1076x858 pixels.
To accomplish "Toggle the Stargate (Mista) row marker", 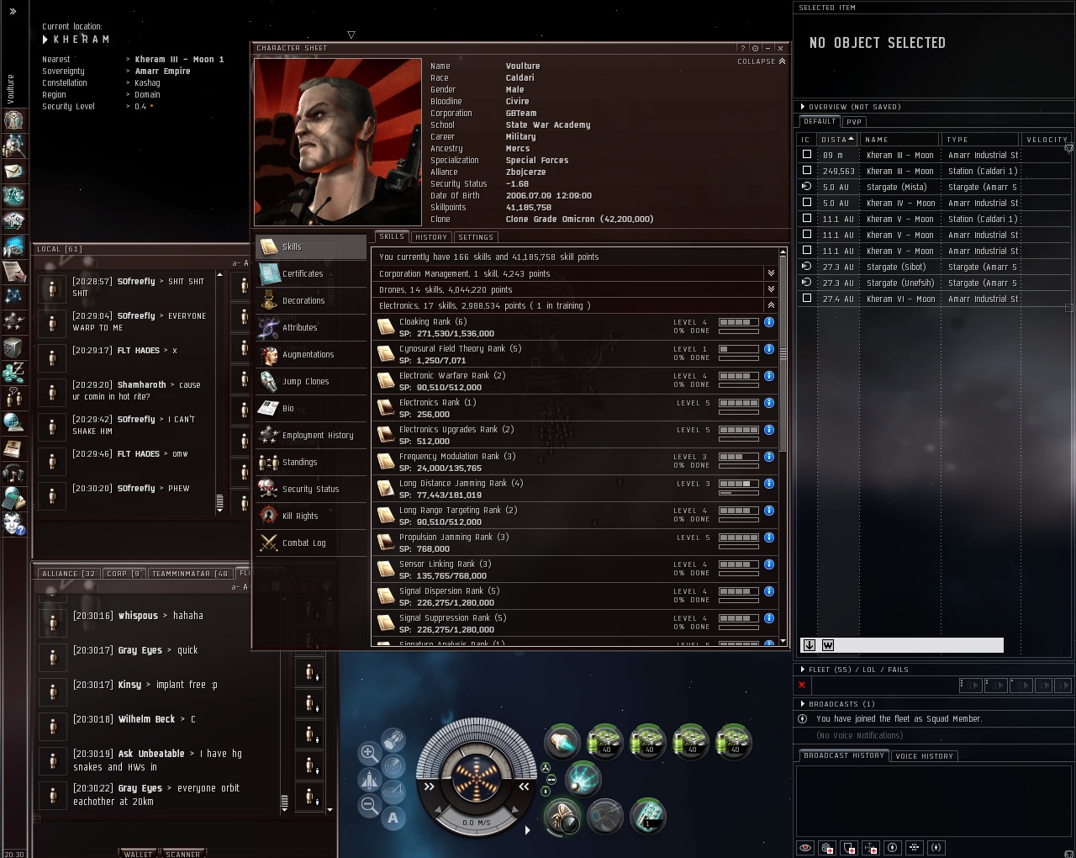I will click(807, 187).
